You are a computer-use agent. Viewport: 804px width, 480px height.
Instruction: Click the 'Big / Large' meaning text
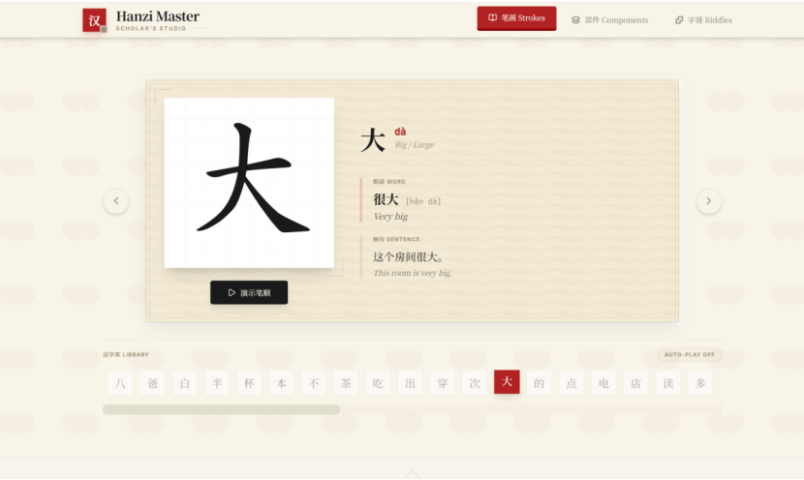tap(415, 145)
